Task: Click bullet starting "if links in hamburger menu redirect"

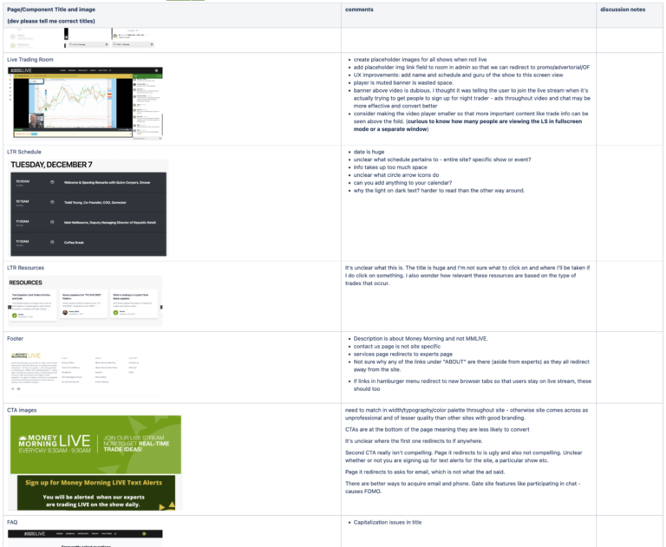Action: [x=473, y=385]
